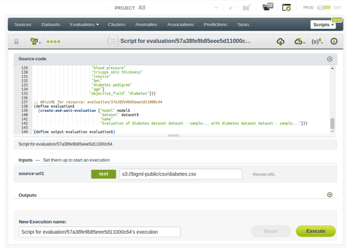Switch to the Predictions tab
349x250 pixels.
[x=215, y=25]
